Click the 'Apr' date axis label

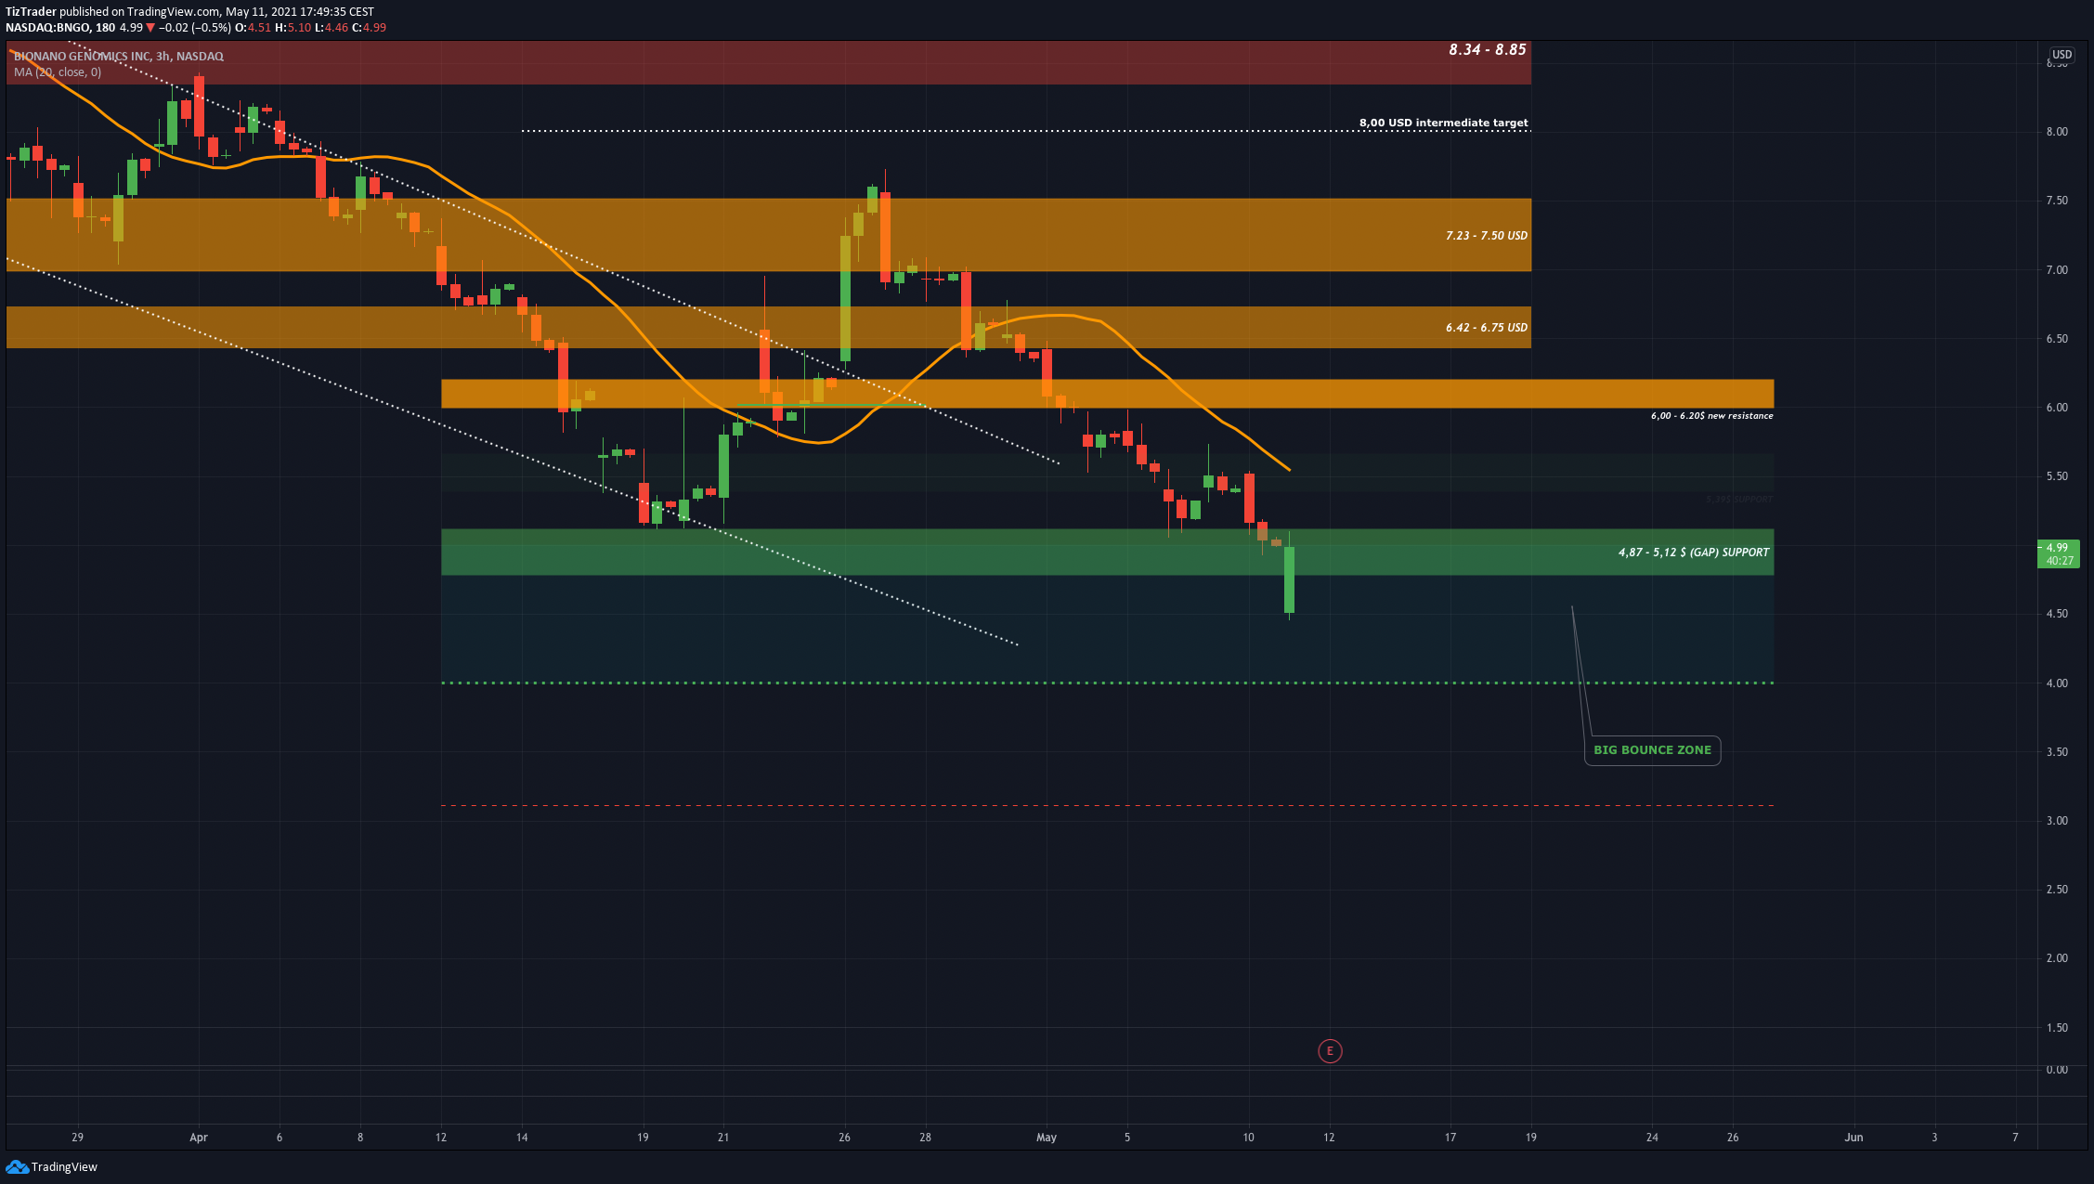(198, 1138)
